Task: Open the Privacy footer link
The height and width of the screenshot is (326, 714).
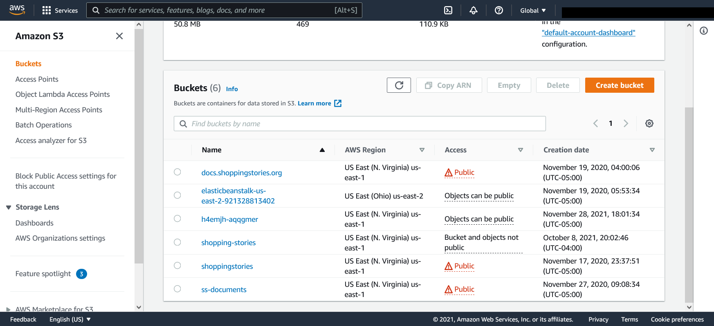Action: pos(598,319)
